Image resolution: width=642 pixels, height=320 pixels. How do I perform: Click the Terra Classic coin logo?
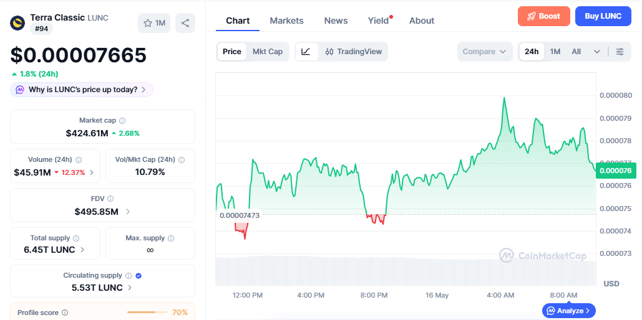coord(17,23)
